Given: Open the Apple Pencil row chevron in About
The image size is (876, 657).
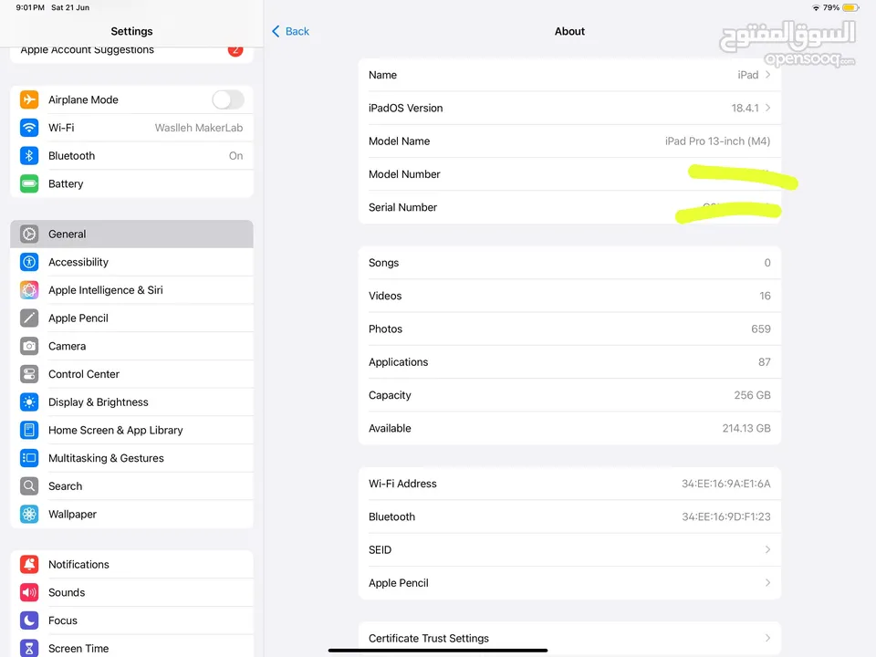Looking at the screenshot, I should pyautogui.click(x=767, y=583).
